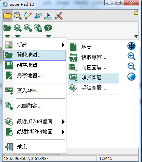
Task: Choose 照片圖層... from the submenu
Action: coord(93,78)
